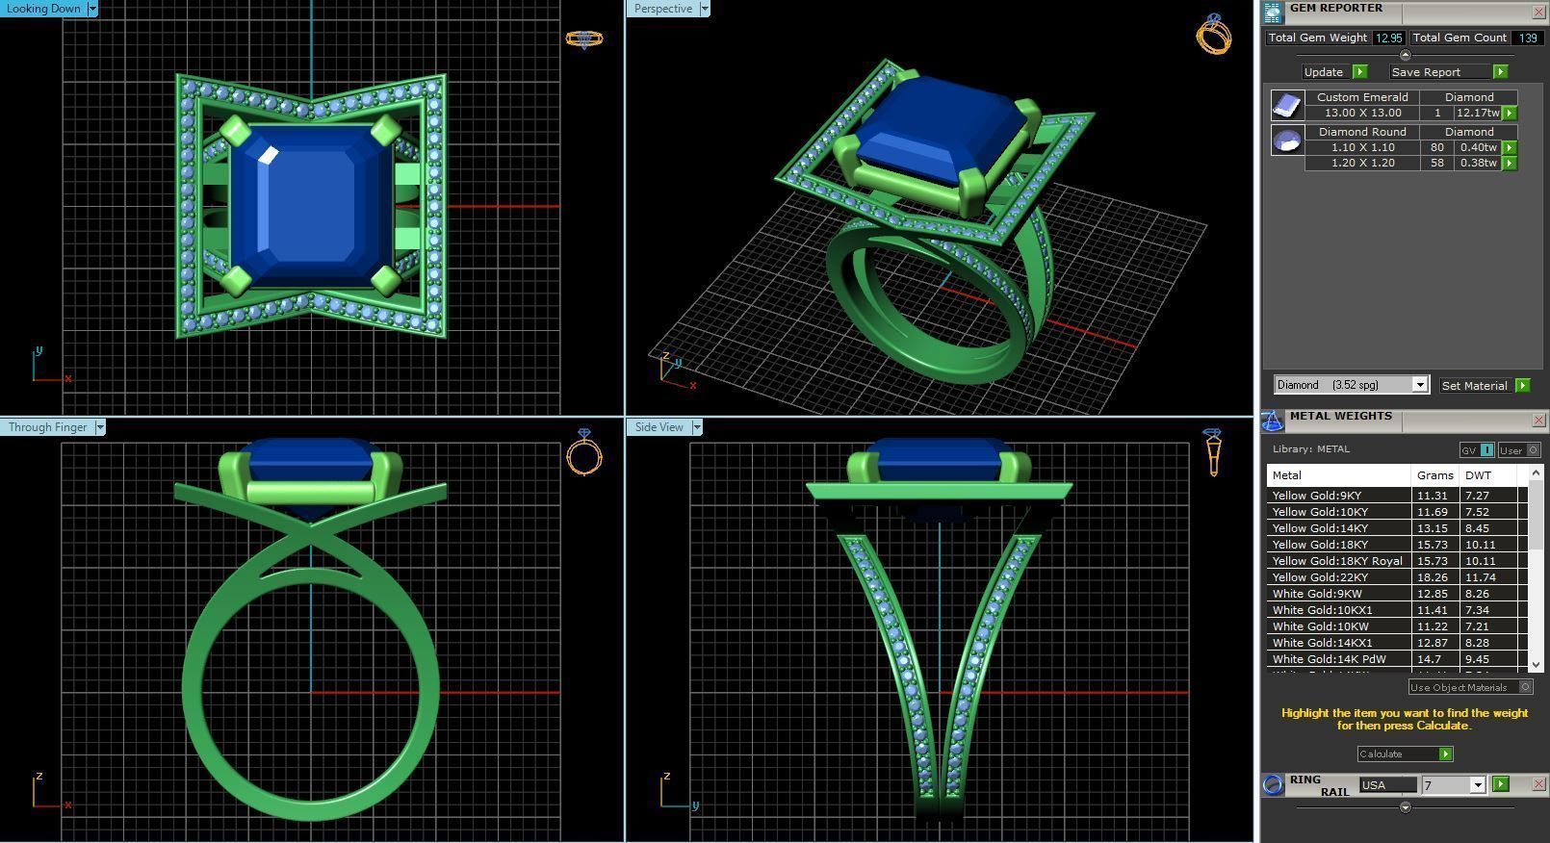1550x843 pixels.
Task: Click the Ring Rail panel icon
Action: [1273, 784]
